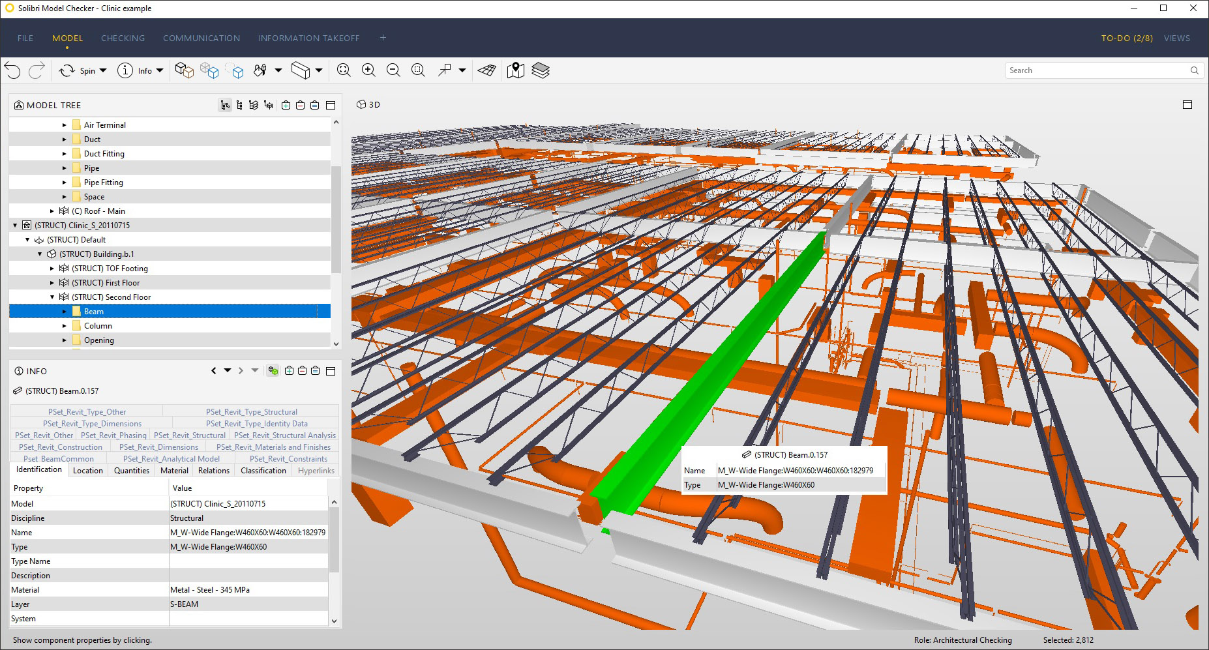Toggle containment hierarchy view in Model Tree
This screenshot has width=1209, height=650.
pyautogui.click(x=225, y=105)
